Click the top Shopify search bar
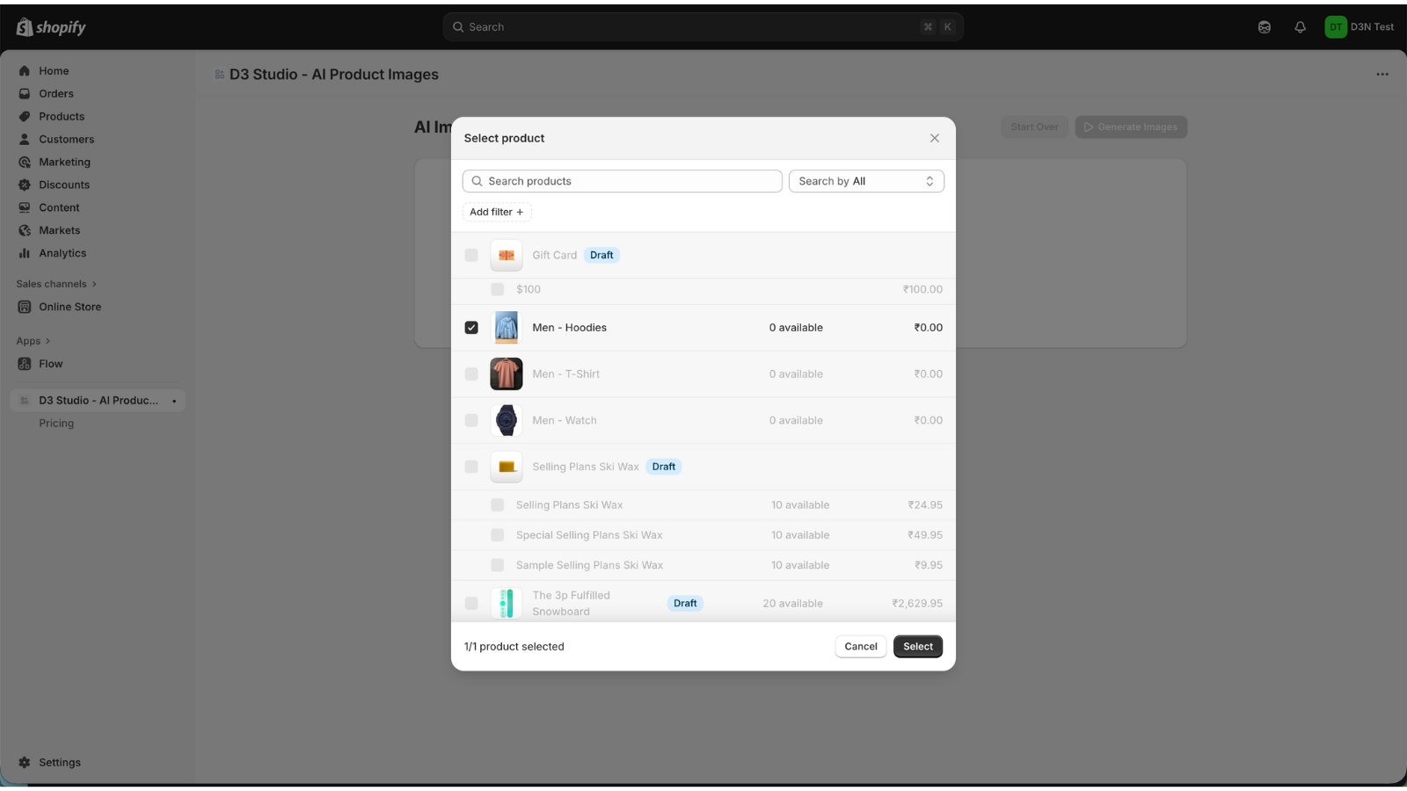 (x=703, y=27)
